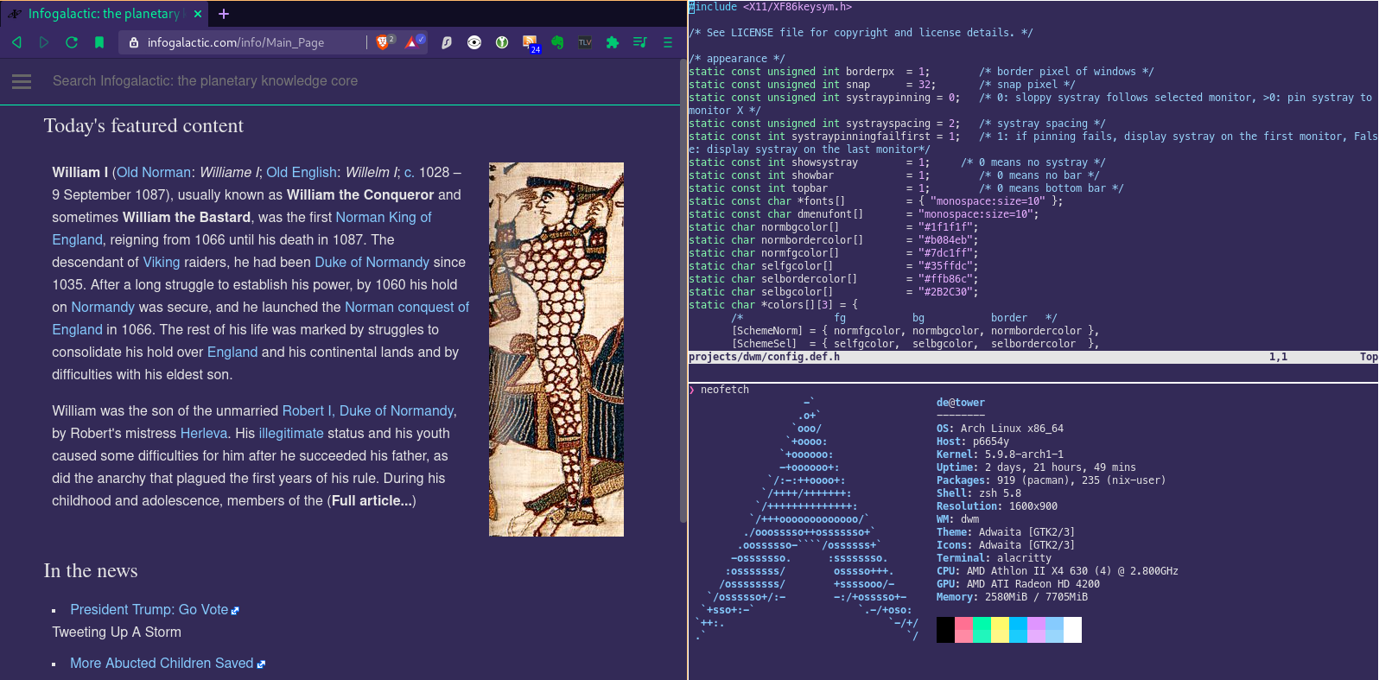This screenshot has width=1379, height=680.
Task: Open the William the Conqueror tapestry image
Action: tap(556, 349)
